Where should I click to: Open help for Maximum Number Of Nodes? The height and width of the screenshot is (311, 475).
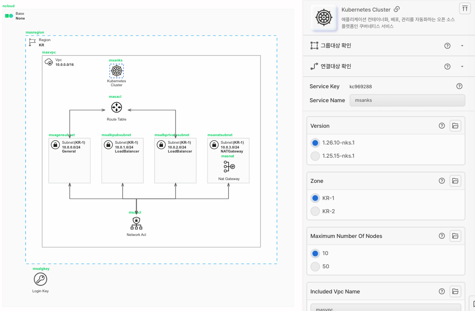point(442,236)
